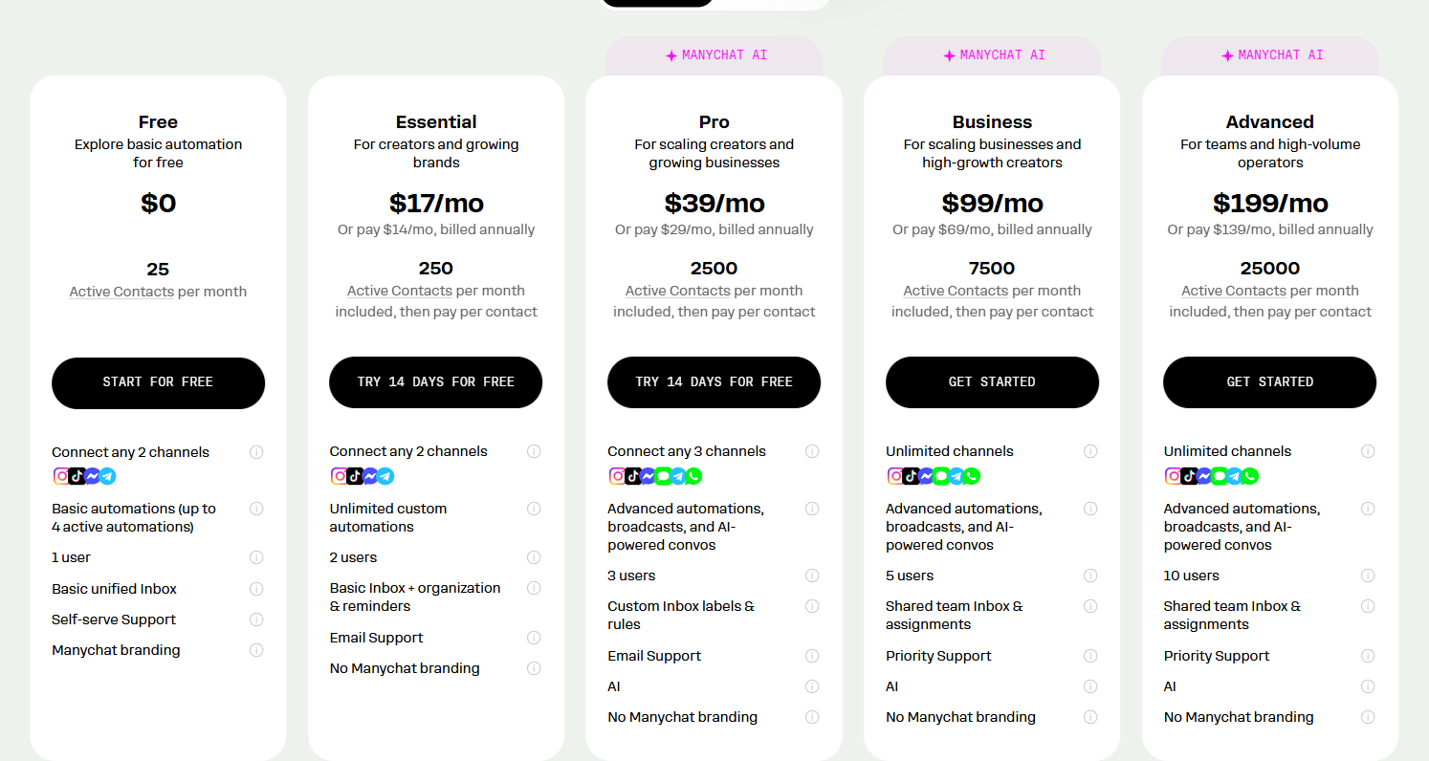The width and height of the screenshot is (1429, 761).
Task: Select the Telegram icon under the Advanced plan
Action: [1235, 475]
